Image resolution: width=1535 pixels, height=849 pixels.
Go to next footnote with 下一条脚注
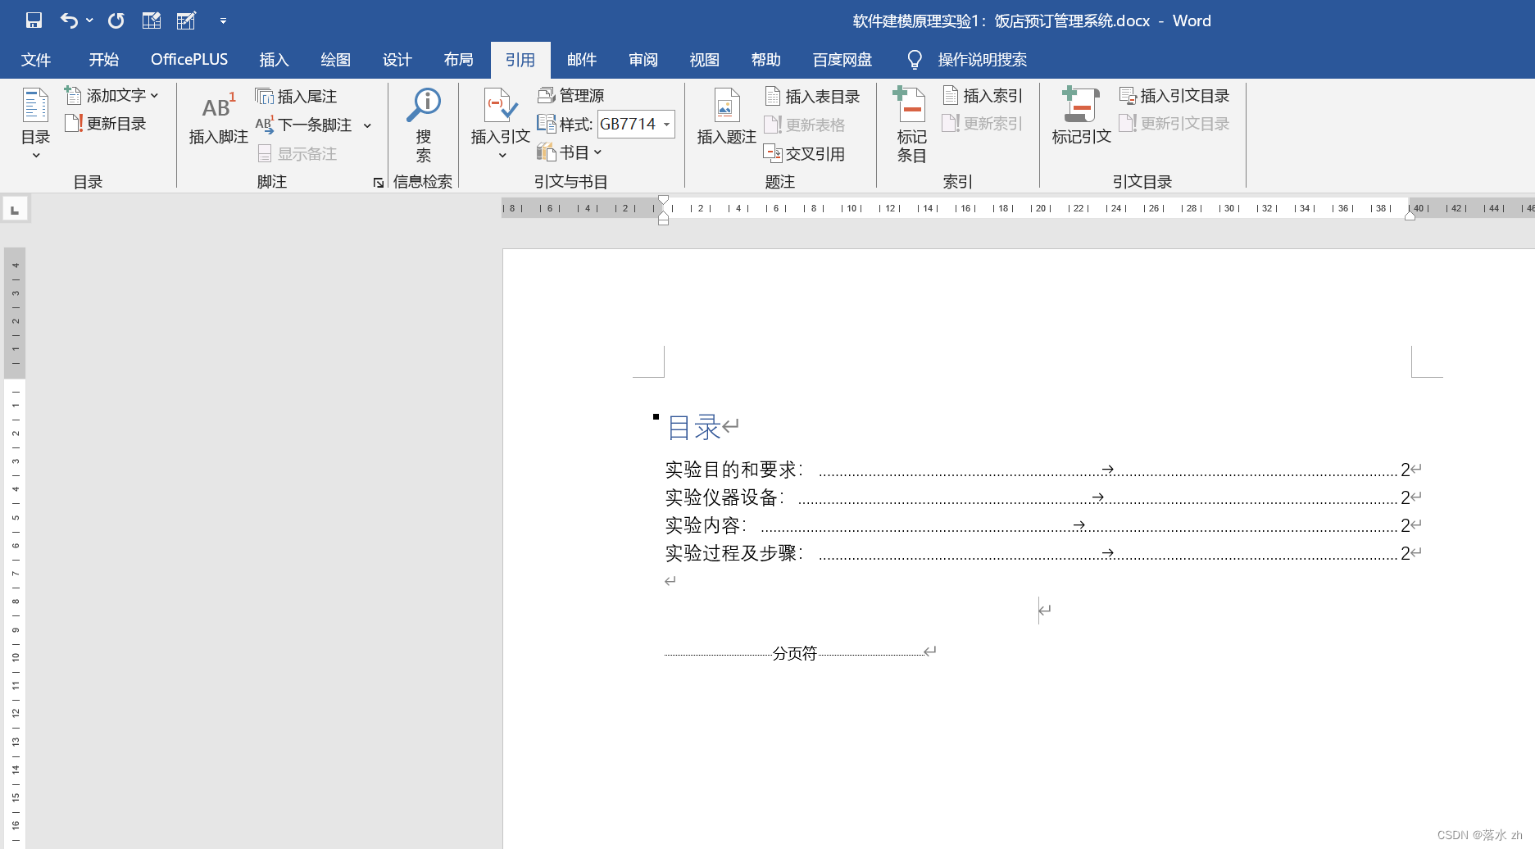coord(305,125)
